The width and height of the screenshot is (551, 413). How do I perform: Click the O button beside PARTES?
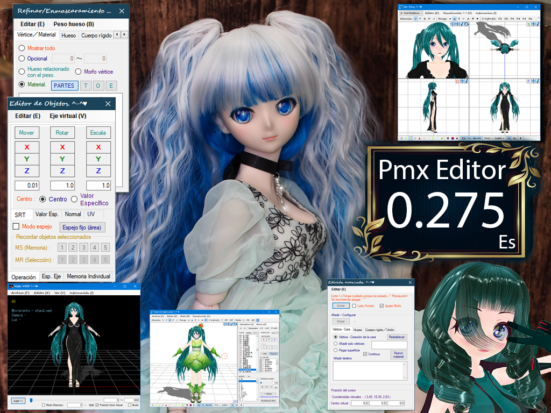point(98,86)
